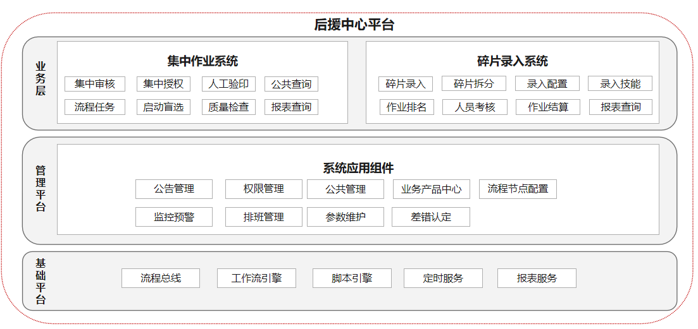The width and height of the screenshot is (698, 329).
Task: Select 报表查询 under 集中作业系统
Action: (291, 107)
